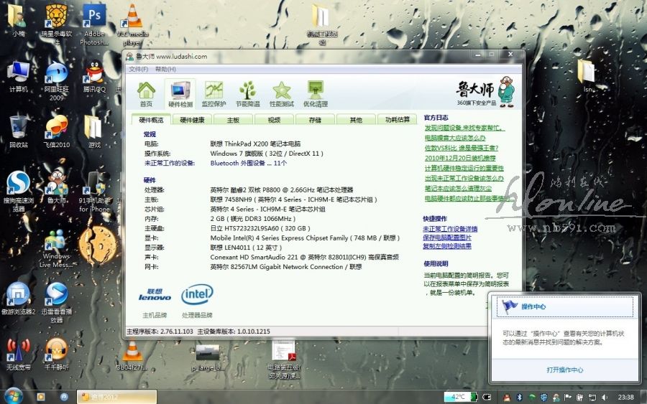Image resolution: width=647 pixels, height=404 pixels.
Task: Open the 2010年12月20日装机推荐 article link
Action: [x=460, y=158]
